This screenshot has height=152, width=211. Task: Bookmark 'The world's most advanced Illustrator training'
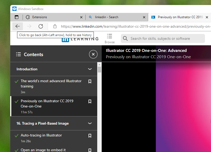90,81
